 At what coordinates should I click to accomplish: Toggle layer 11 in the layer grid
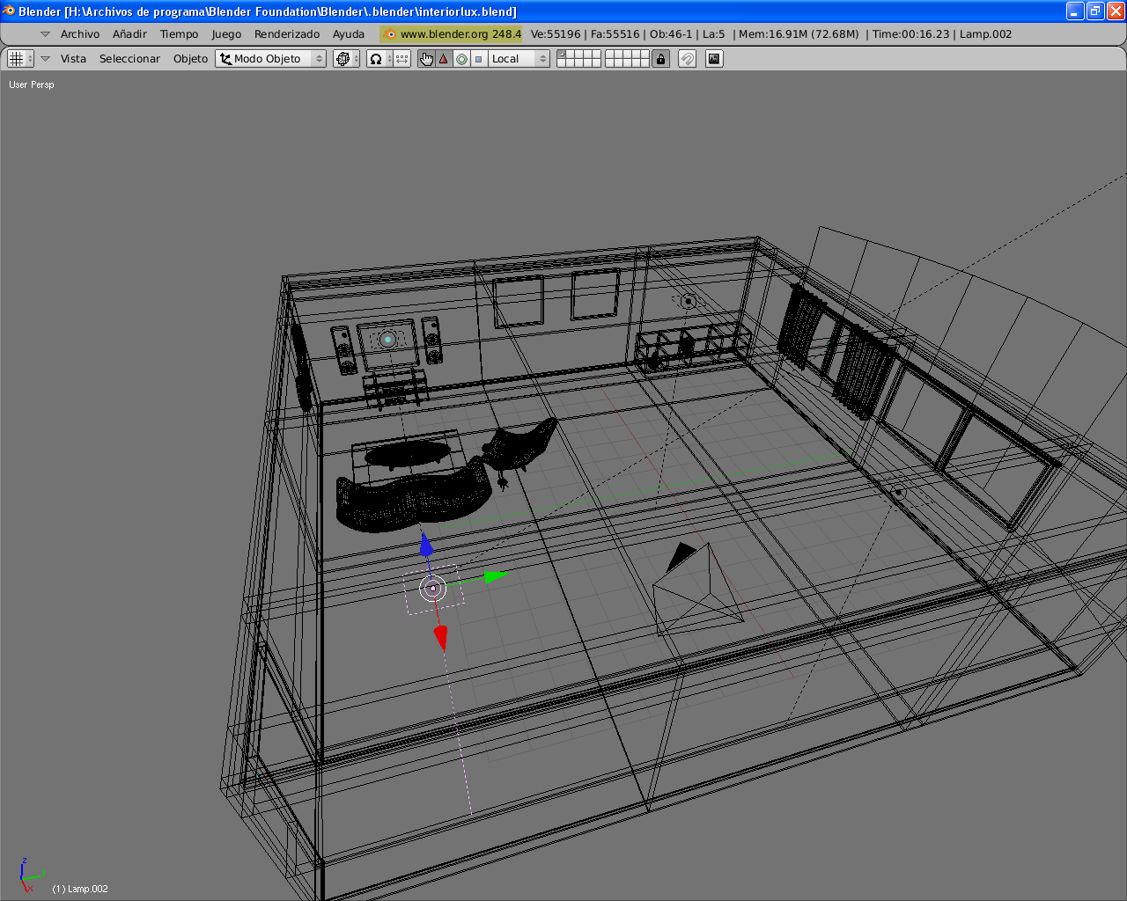[562, 63]
